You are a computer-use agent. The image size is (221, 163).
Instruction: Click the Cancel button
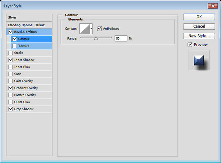coord(199,27)
